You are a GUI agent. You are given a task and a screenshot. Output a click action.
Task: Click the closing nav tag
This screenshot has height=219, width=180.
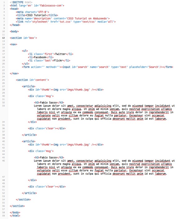point(14,74)
